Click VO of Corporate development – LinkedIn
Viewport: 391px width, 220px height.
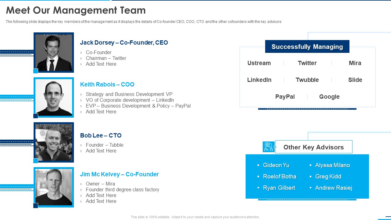click(x=130, y=100)
